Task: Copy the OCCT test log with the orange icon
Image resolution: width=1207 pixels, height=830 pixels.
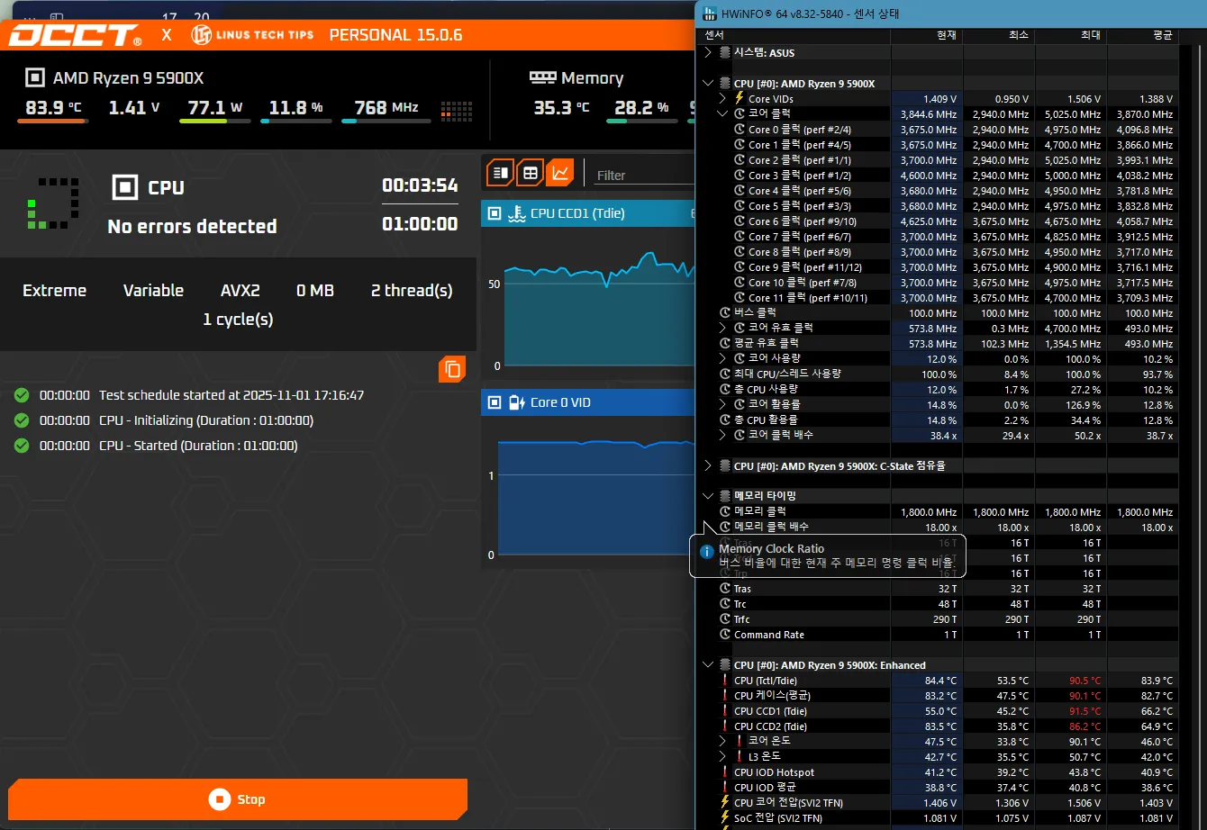Action: click(452, 369)
